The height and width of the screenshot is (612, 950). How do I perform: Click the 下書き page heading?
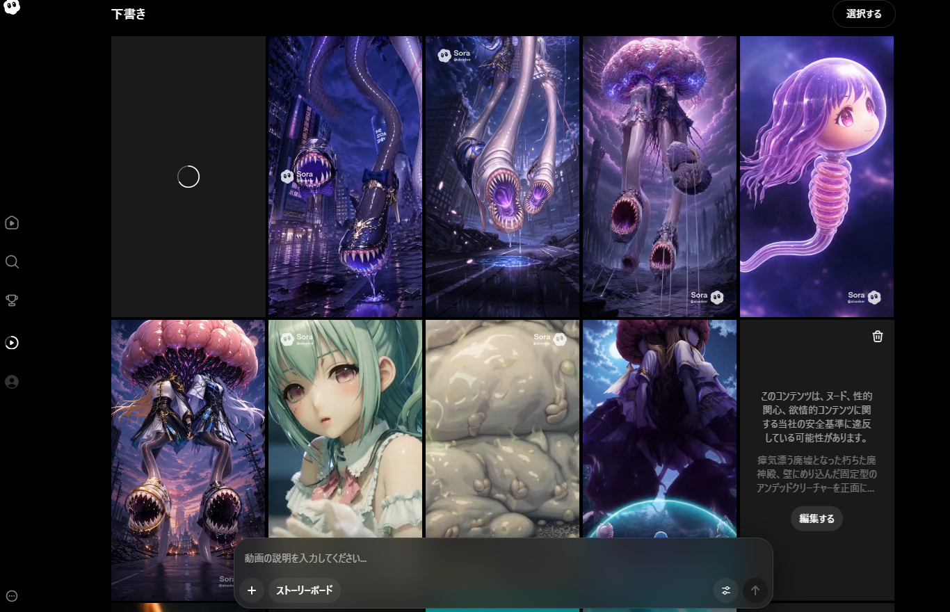(x=129, y=14)
